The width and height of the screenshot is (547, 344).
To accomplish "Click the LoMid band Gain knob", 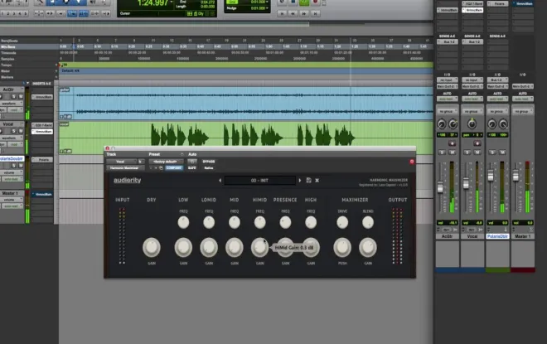I will (209, 247).
